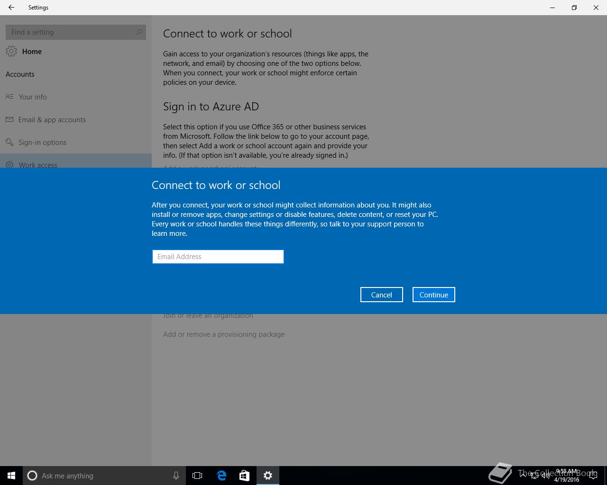Click the Accounts heading in the sidebar
Viewport: 607px width, 485px height.
(20, 74)
